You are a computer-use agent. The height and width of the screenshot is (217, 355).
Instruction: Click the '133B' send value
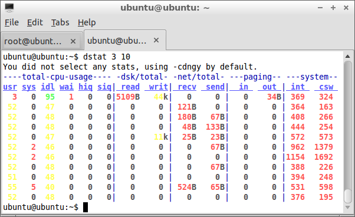pyautogui.click(x=215, y=127)
